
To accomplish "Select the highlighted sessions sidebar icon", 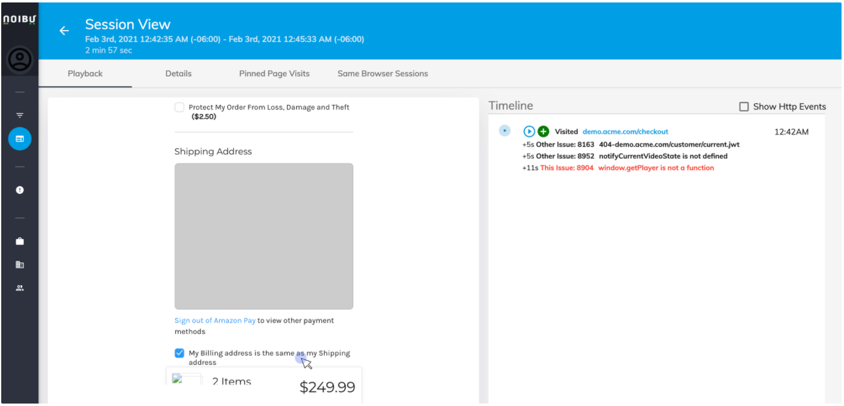I will (x=20, y=139).
